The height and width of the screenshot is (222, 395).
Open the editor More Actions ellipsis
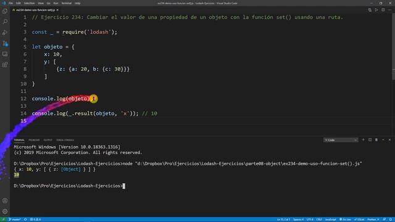(389, 10)
